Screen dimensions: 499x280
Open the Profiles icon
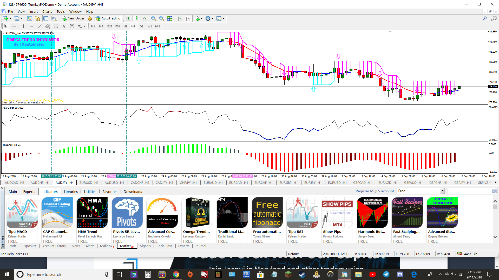(16, 18)
